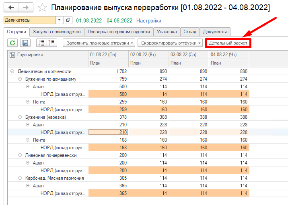Collapse the Буженина по-домашнему node

(x=20, y=79)
